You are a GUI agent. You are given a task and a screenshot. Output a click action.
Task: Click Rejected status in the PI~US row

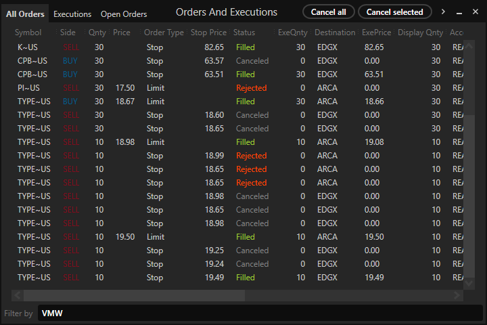[x=252, y=88]
